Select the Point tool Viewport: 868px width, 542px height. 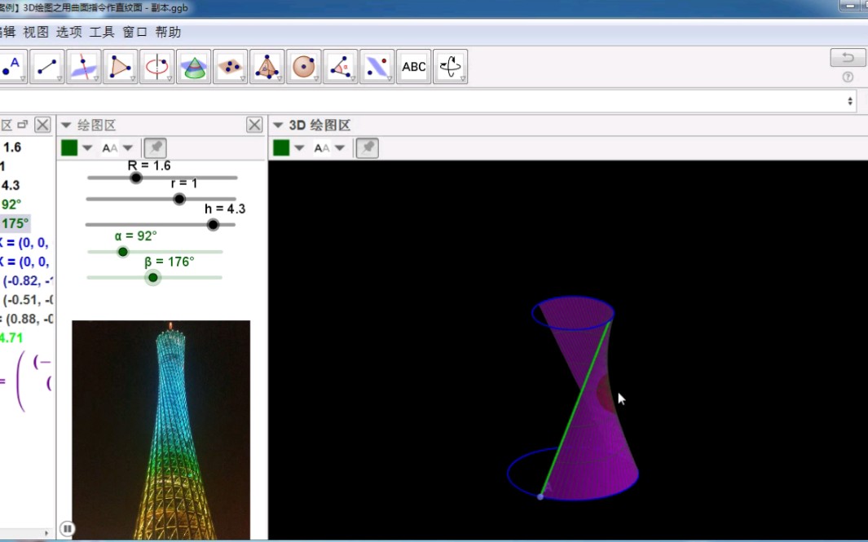(x=11, y=67)
